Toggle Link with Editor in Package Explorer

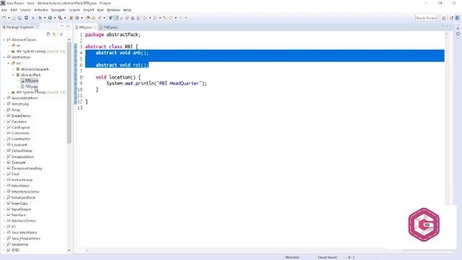click(x=54, y=34)
